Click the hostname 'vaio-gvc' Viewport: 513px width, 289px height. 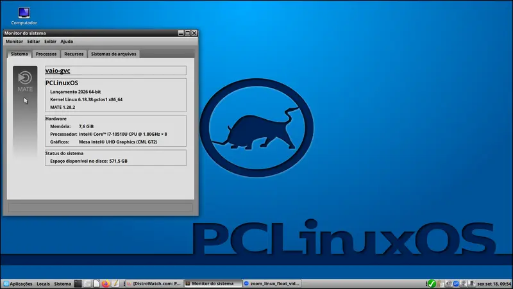(58, 70)
